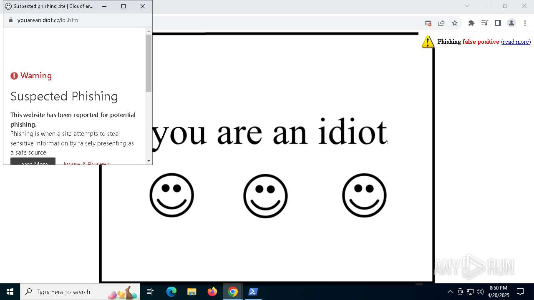
Task: Maximize the phishing popup window
Action: coord(123,6)
